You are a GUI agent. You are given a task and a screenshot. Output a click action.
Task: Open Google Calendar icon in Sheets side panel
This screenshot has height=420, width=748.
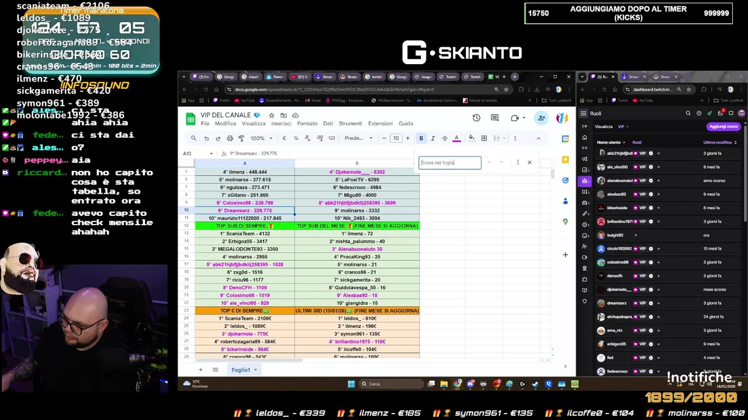(565, 139)
